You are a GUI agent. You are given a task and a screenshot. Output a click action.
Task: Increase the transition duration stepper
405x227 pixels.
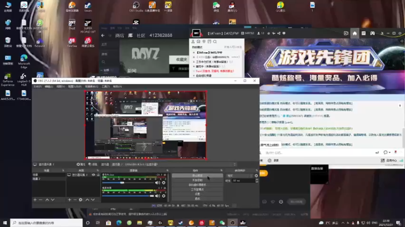(x=257, y=180)
